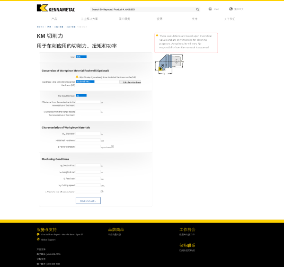284x267 pixels.
Task: Open the 资源 menu
Action: (160, 19)
